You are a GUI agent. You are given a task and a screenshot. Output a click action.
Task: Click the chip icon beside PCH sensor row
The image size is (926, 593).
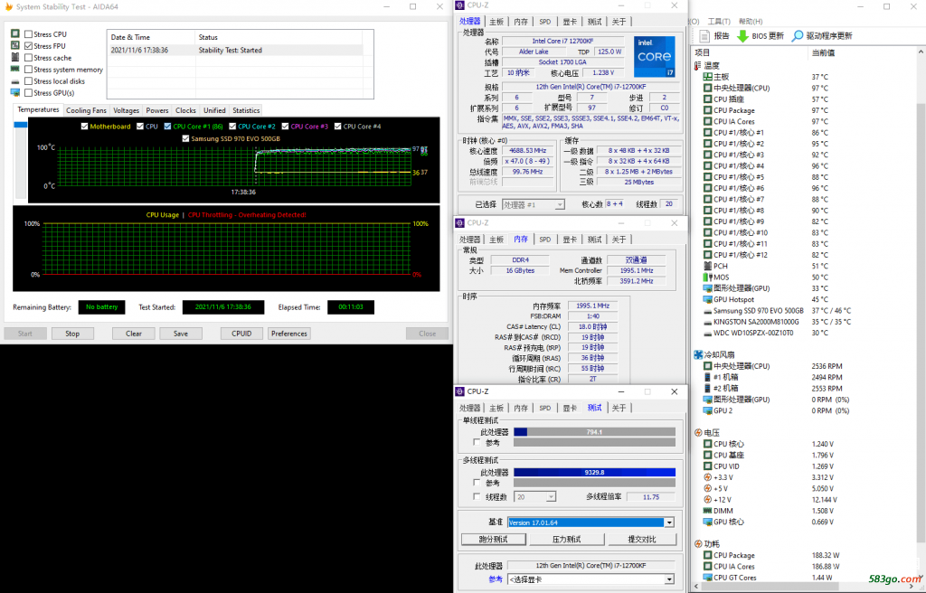[707, 266]
